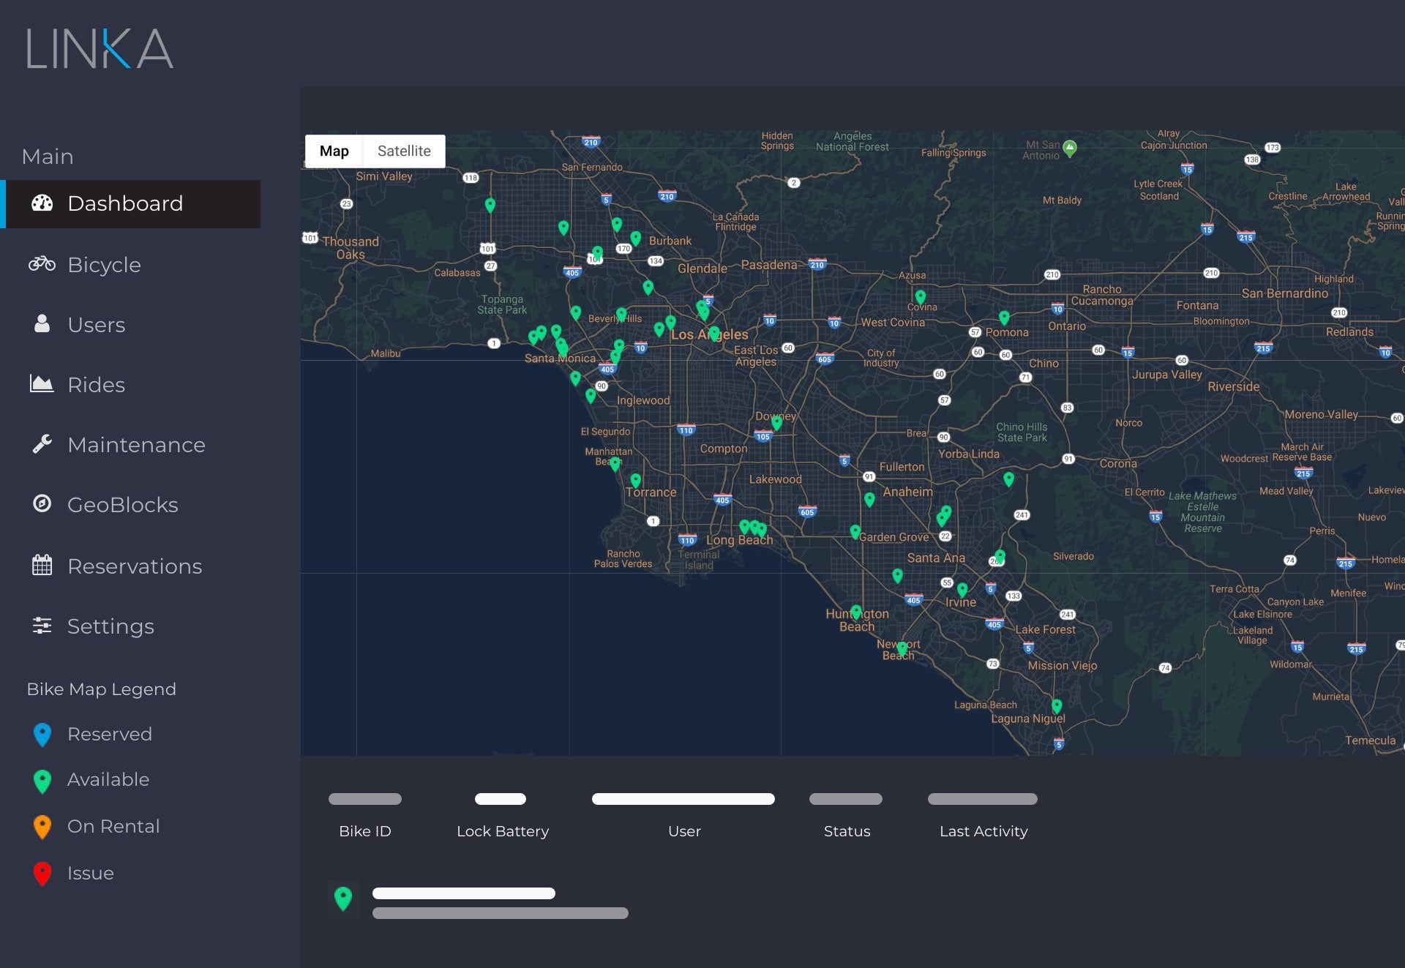Click the Last Activity column header

click(x=983, y=831)
